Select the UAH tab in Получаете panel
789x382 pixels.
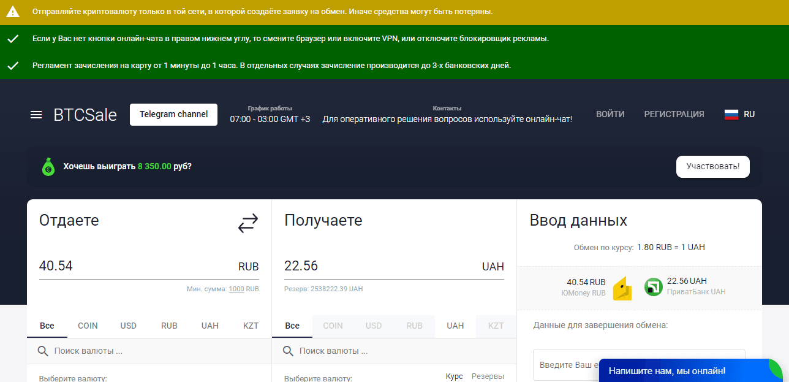click(455, 326)
